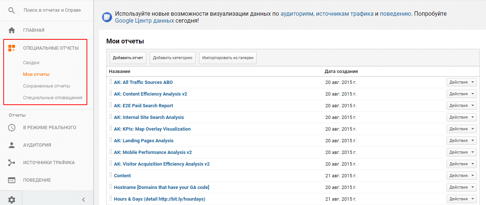Expand В РЕЖИМЕ РЕАЛЬНОГО section
The height and width of the screenshot is (205, 486).
click(50, 128)
